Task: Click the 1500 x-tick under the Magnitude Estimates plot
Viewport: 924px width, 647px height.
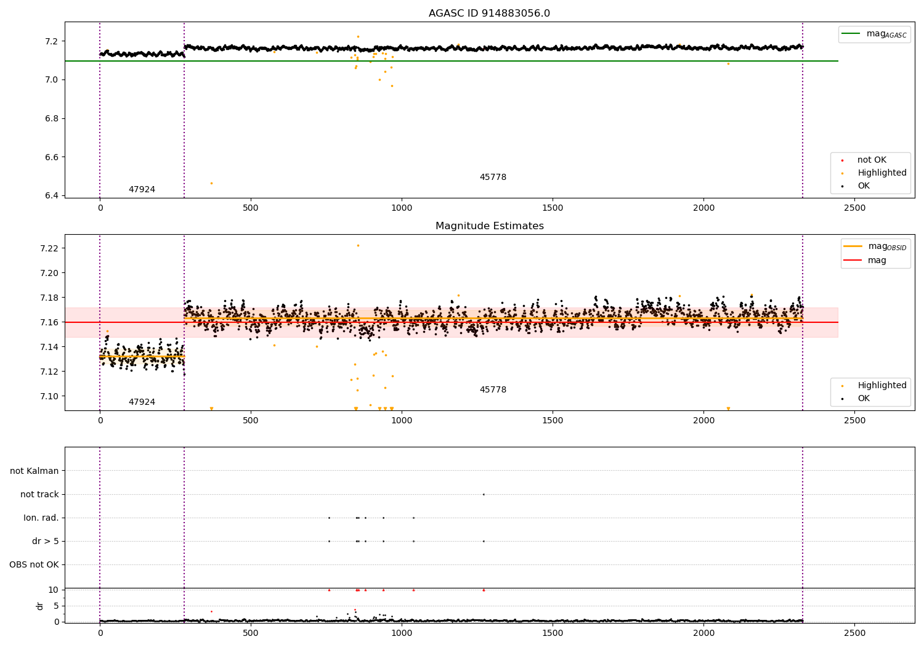Action: point(553,421)
